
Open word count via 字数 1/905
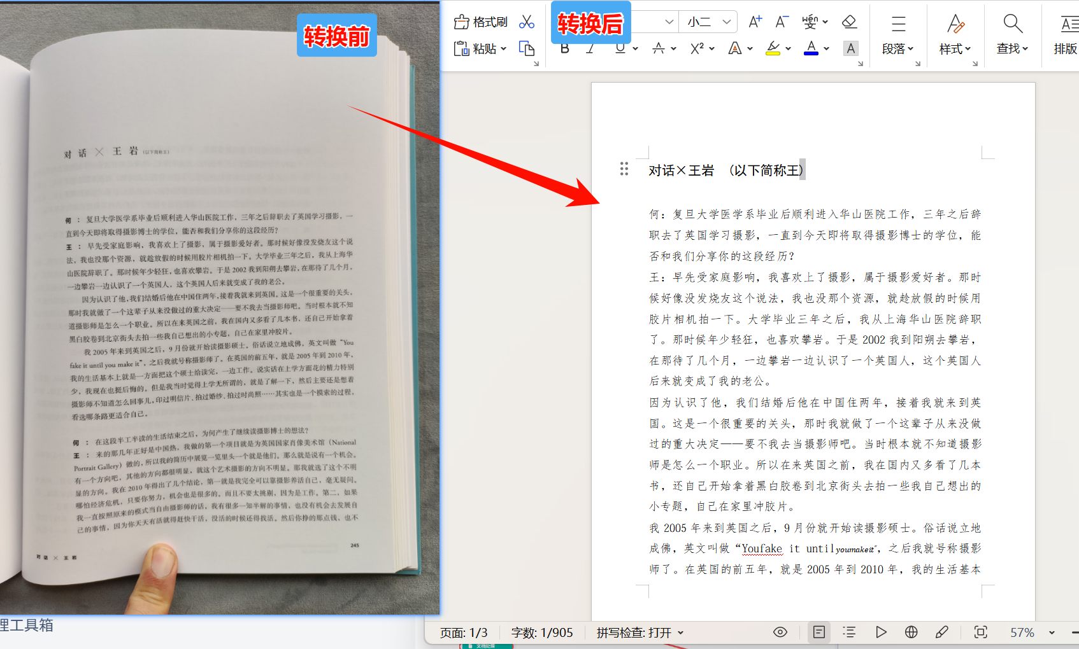542,632
